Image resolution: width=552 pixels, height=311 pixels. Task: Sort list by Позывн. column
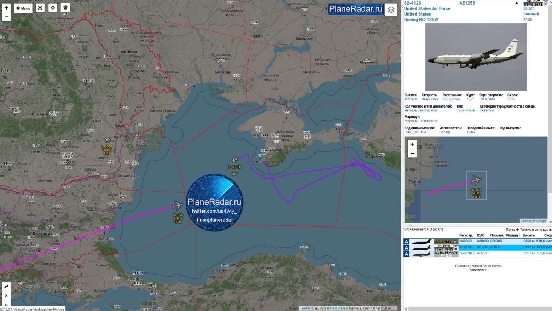tap(497, 235)
